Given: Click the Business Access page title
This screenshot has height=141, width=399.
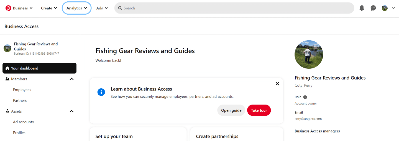Looking at the screenshot, I should [x=22, y=26].
